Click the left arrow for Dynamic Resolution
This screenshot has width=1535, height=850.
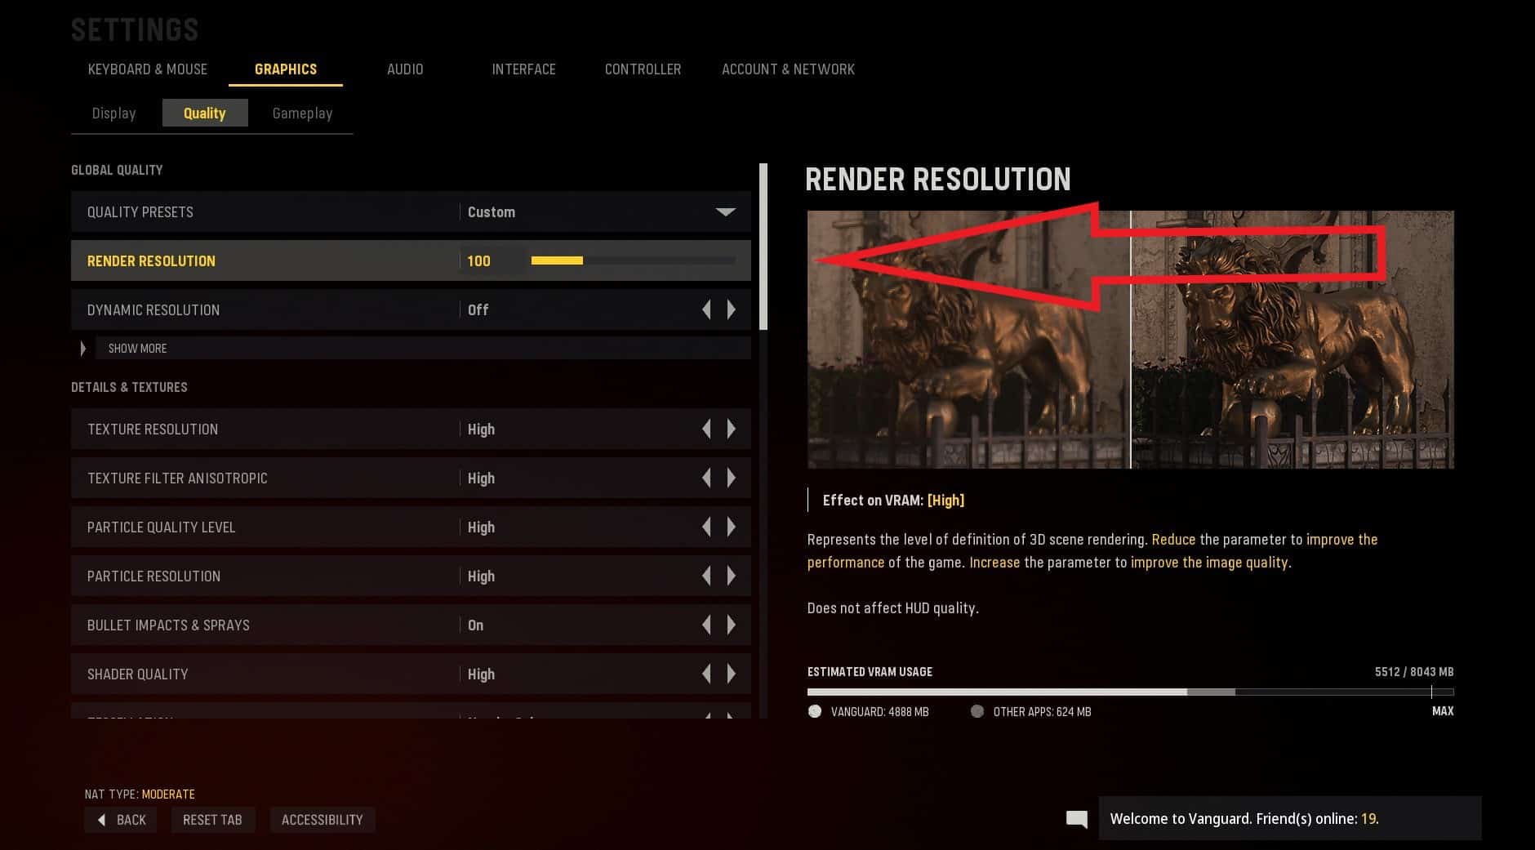707,309
